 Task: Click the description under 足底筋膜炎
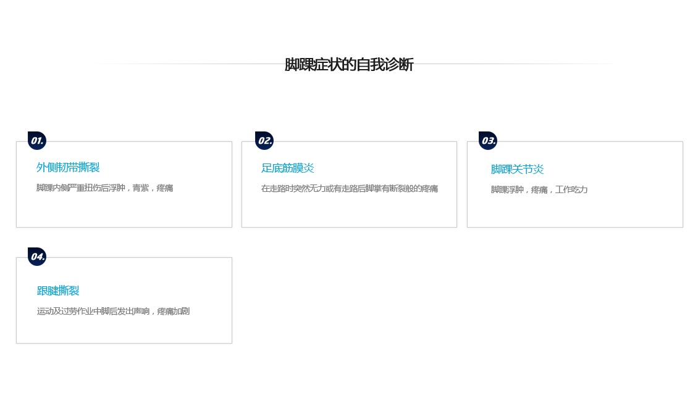[x=349, y=189]
